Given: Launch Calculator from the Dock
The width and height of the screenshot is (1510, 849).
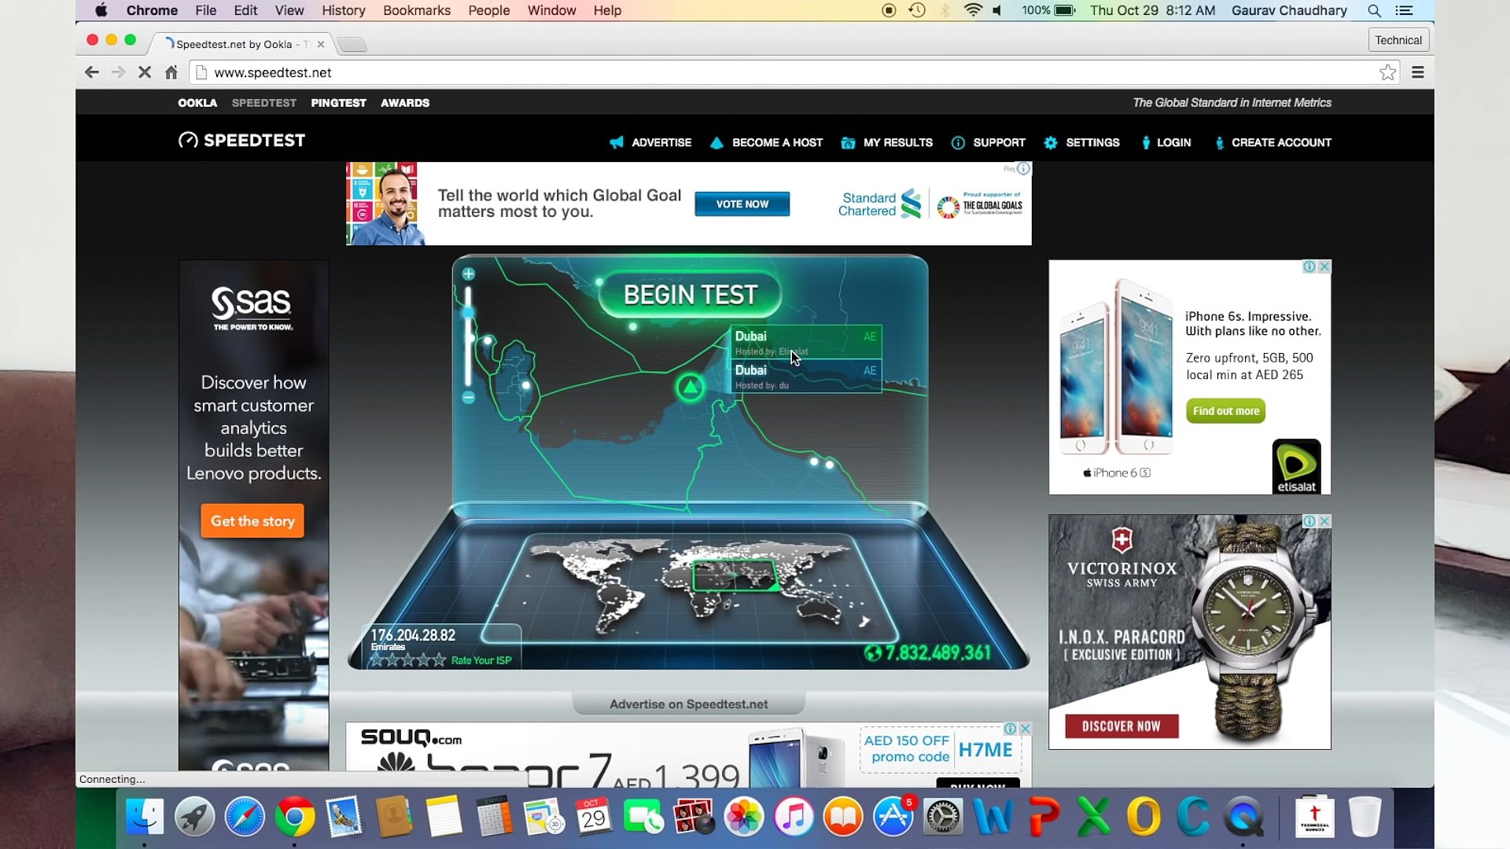Looking at the screenshot, I should 494,817.
